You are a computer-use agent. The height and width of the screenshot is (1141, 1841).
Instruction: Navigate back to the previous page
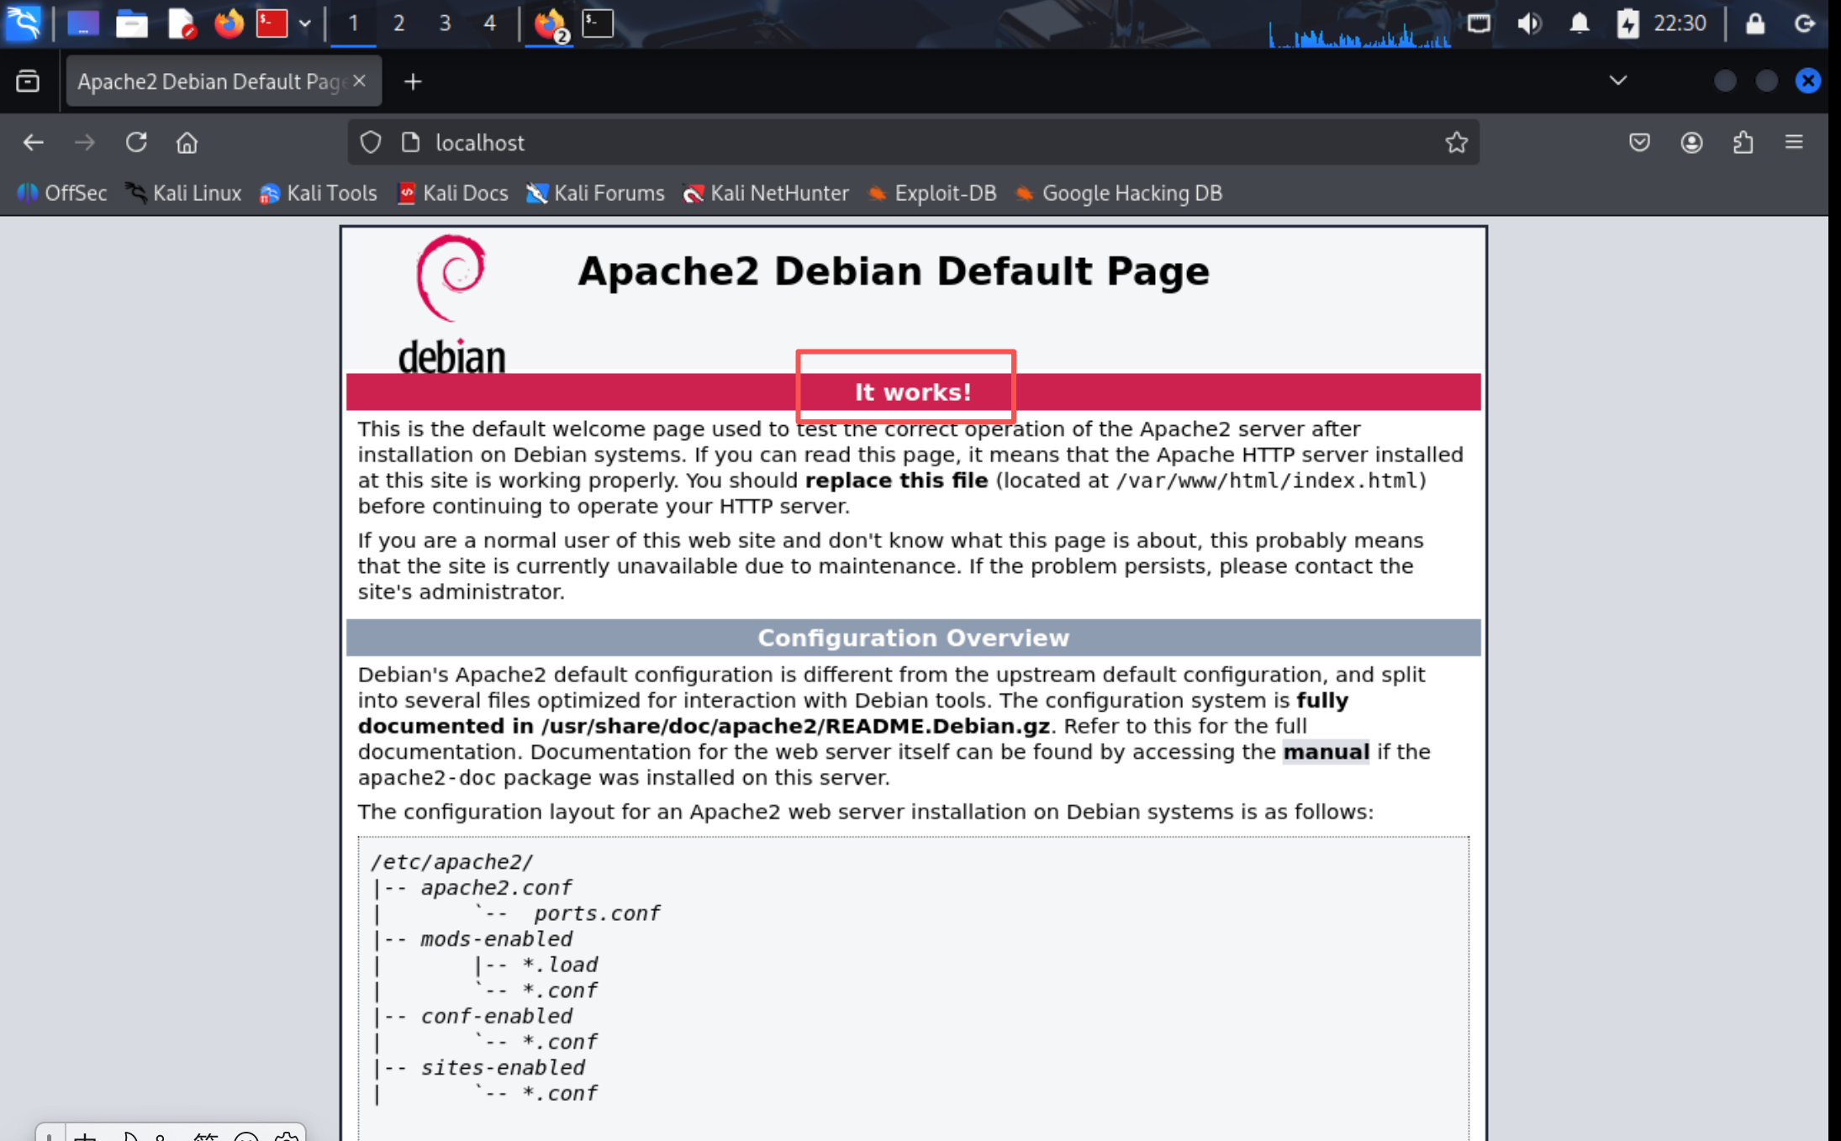34,143
